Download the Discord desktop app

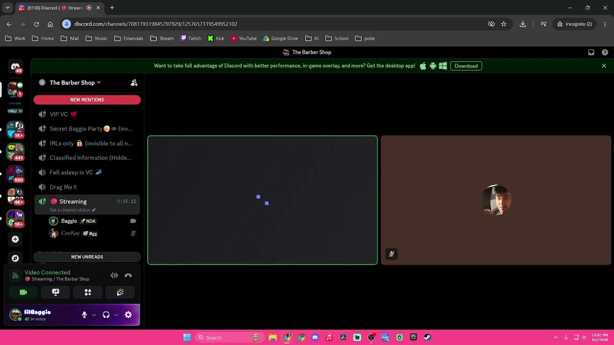click(x=466, y=66)
